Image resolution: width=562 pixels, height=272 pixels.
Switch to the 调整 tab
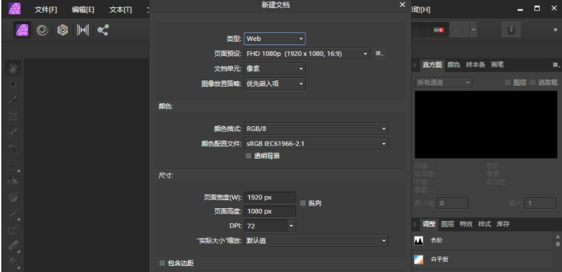[x=429, y=224]
